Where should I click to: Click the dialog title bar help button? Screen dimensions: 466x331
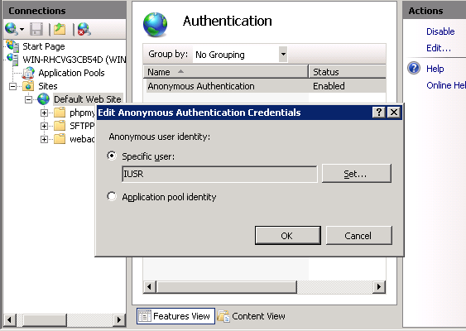tap(379, 113)
